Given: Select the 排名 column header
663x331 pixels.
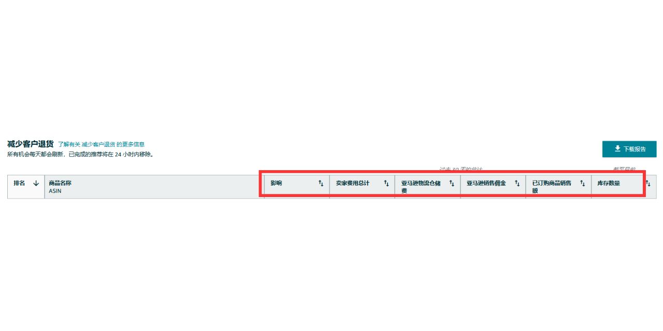Looking at the screenshot, I should point(26,187).
